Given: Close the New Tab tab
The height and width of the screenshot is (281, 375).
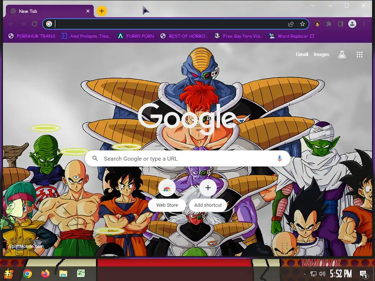Looking at the screenshot, I should 88,11.
